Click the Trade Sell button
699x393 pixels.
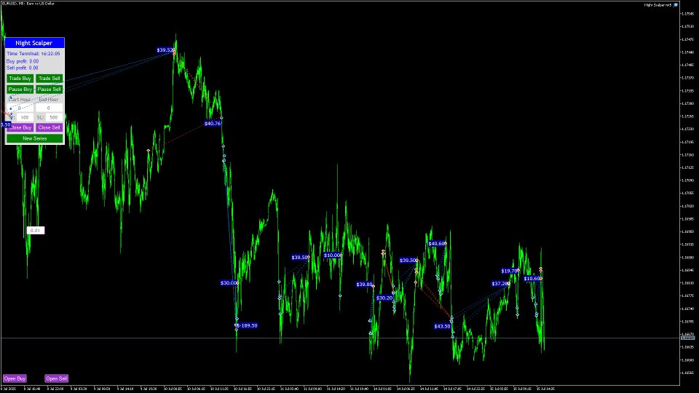(49, 79)
